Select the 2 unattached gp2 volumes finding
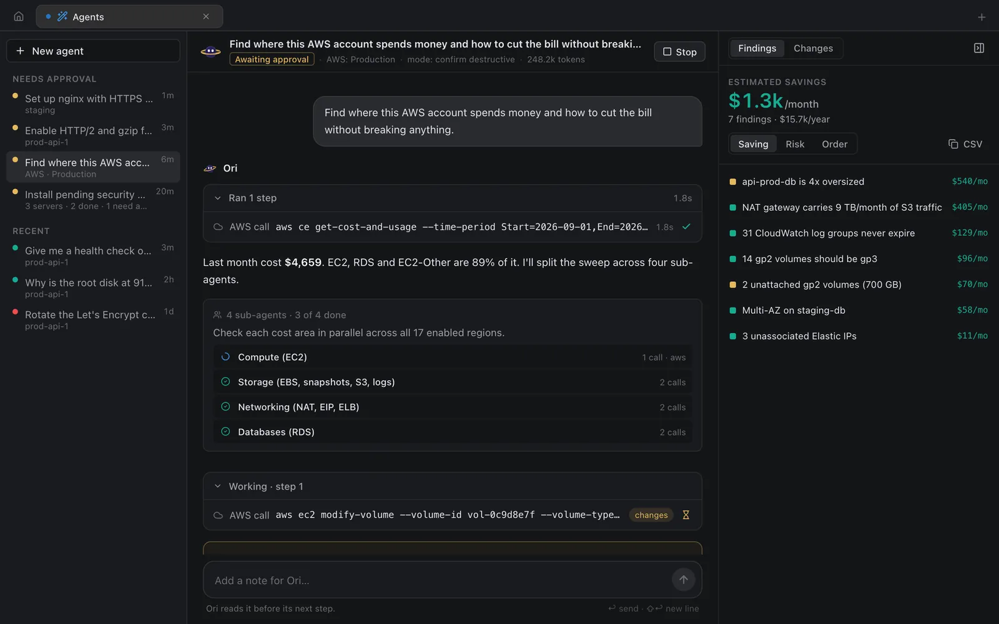 pos(859,285)
